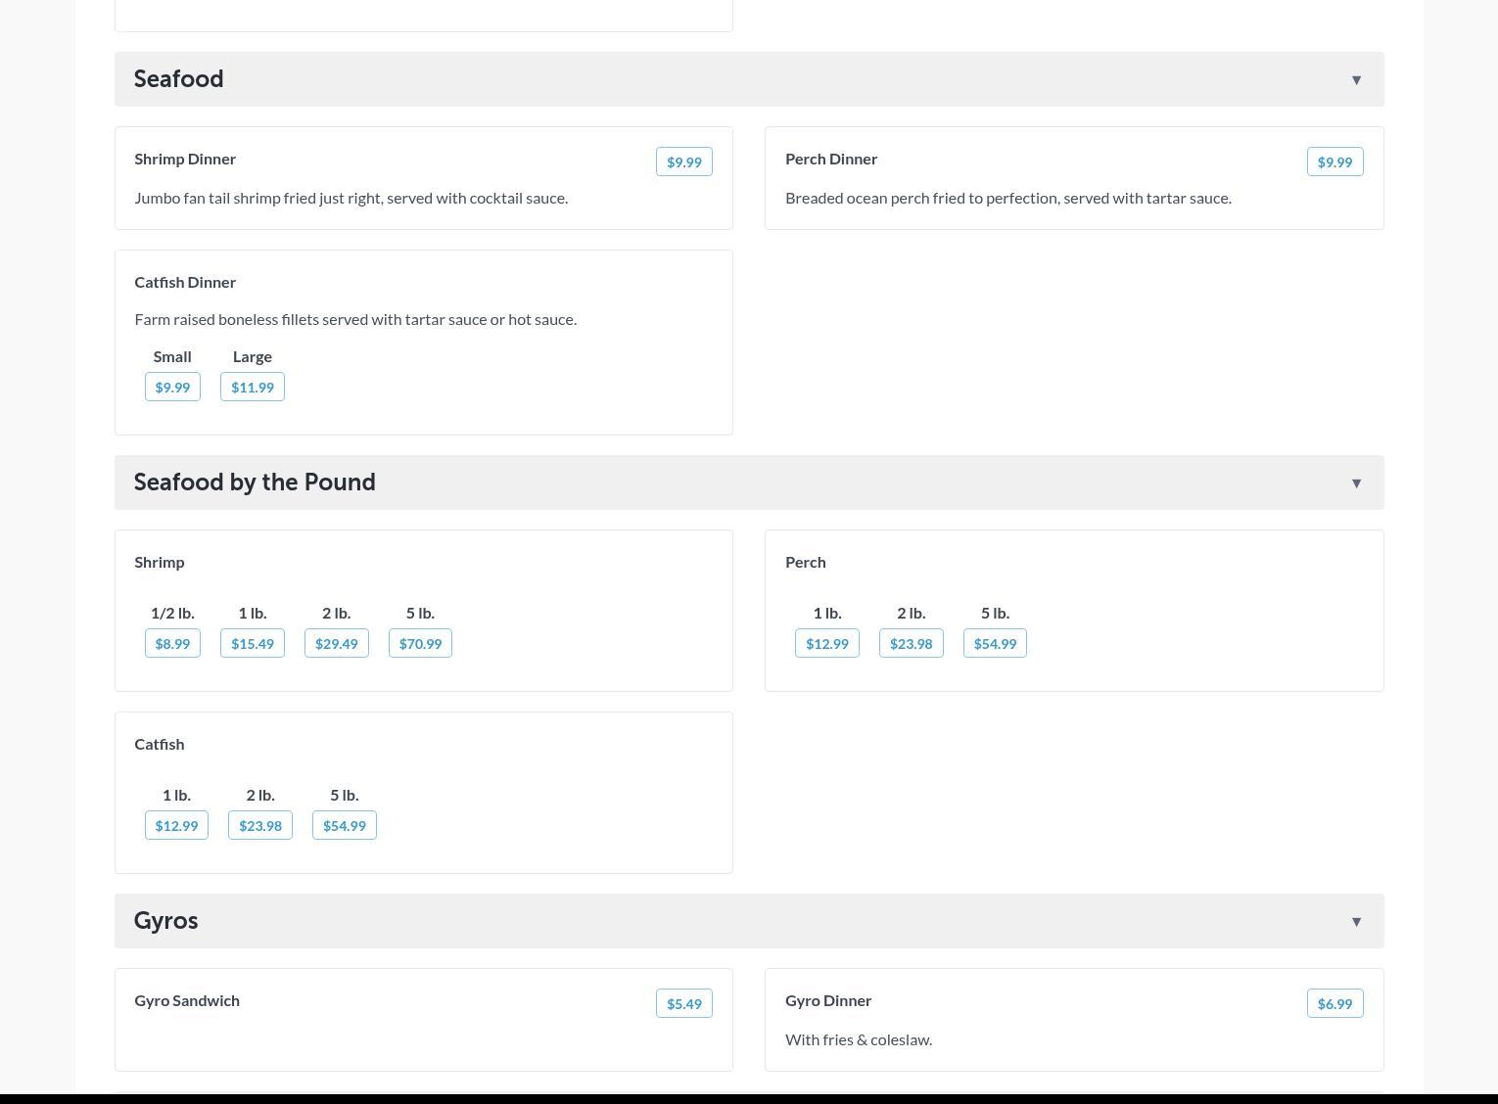Select 2 lb. Perch at $23.98
This screenshot has height=1104, width=1498.
coord(911,644)
